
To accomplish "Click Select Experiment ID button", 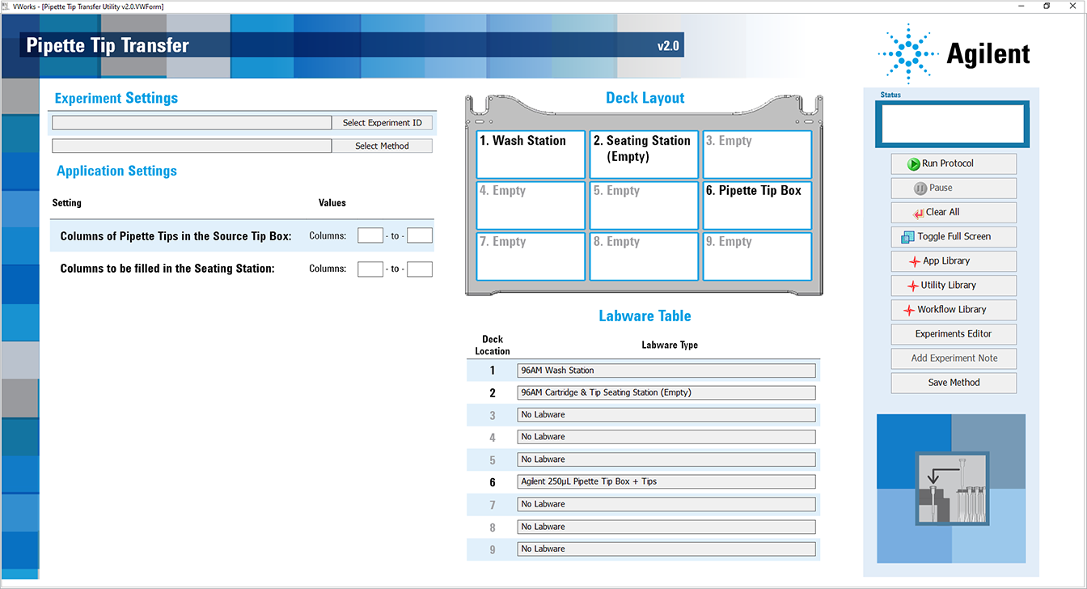I will [382, 123].
